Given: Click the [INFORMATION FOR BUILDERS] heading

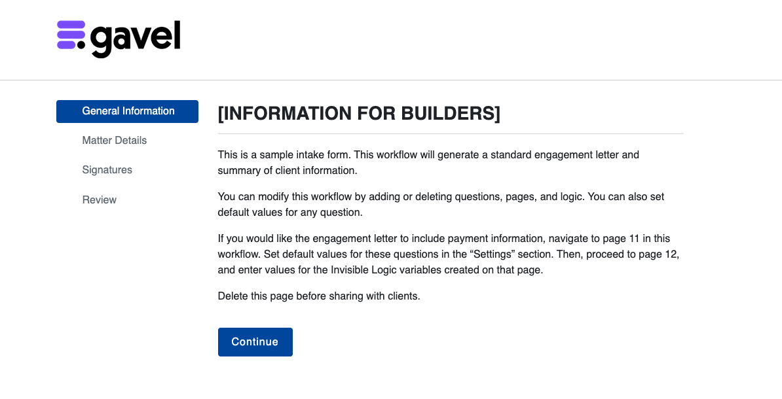Looking at the screenshot, I should (359, 114).
